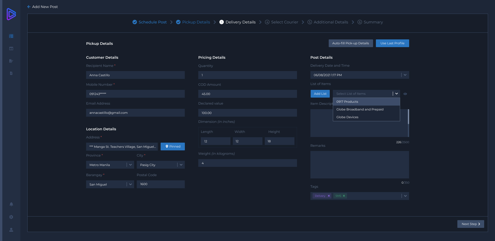Open the task list sidebar icon
This screenshot has width=495, height=241.
[x=11, y=36]
